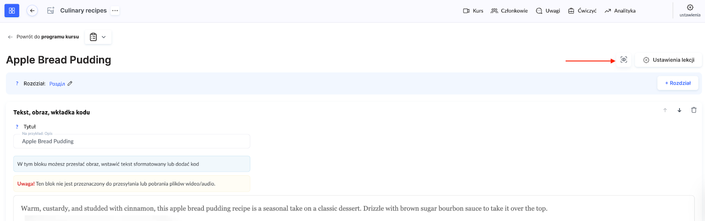Open the three-dots menu beside Culinary recipes
This screenshot has width=705, height=221.
point(115,11)
